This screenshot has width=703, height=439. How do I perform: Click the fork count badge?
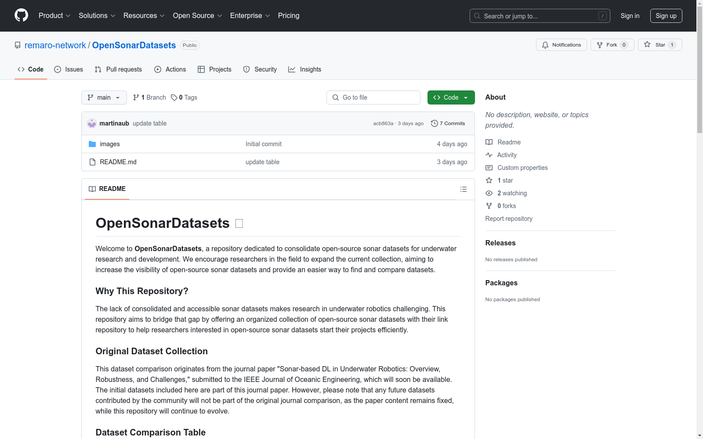pyautogui.click(x=624, y=45)
